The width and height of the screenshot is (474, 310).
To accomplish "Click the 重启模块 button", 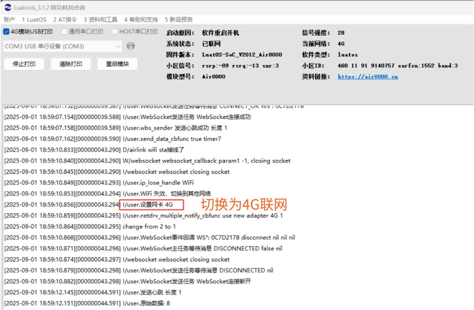I will tap(116, 64).
